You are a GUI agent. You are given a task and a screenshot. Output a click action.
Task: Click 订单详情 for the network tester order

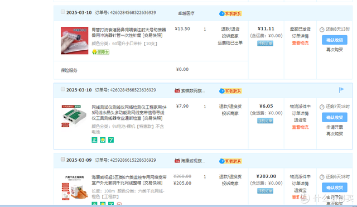[300, 113]
